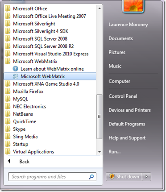Viewport: 166px width, 192px height.
Task: Expand the NetBeans program folder
Action: [x=50, y=114]
